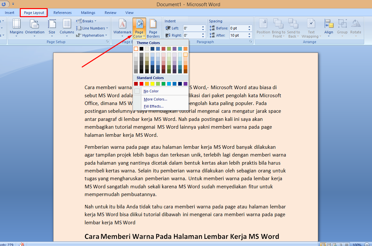Select the Page Layout tab
The width and height of the screenshot is (372, 246).
click(x=34, y=13)
